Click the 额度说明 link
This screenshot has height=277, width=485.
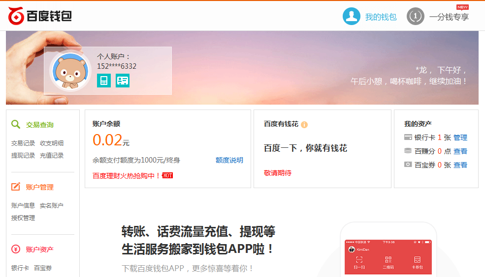[229, 160]
